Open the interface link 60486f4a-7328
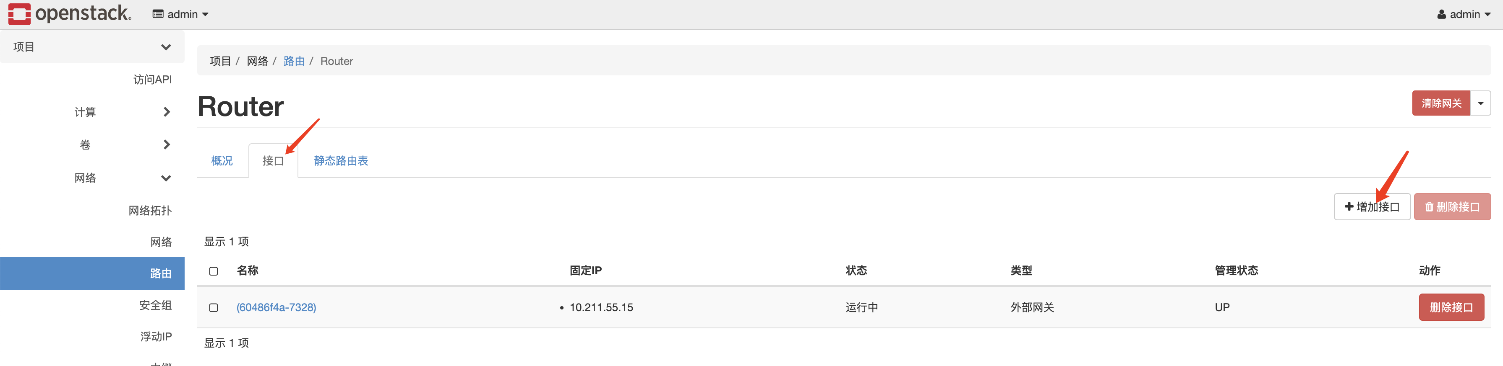1503x366 pixels. pyautogui.click(x=276, y=307)
